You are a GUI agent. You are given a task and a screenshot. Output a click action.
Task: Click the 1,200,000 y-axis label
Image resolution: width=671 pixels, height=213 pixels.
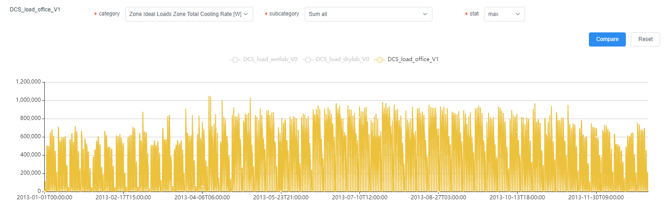point(29,82)
